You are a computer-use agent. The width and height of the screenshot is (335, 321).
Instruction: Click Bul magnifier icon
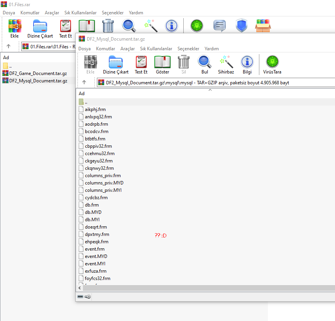coord(205,65)
